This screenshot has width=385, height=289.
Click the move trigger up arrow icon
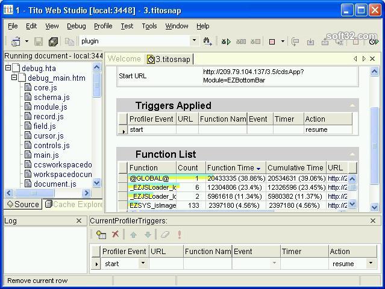point(133,235)
